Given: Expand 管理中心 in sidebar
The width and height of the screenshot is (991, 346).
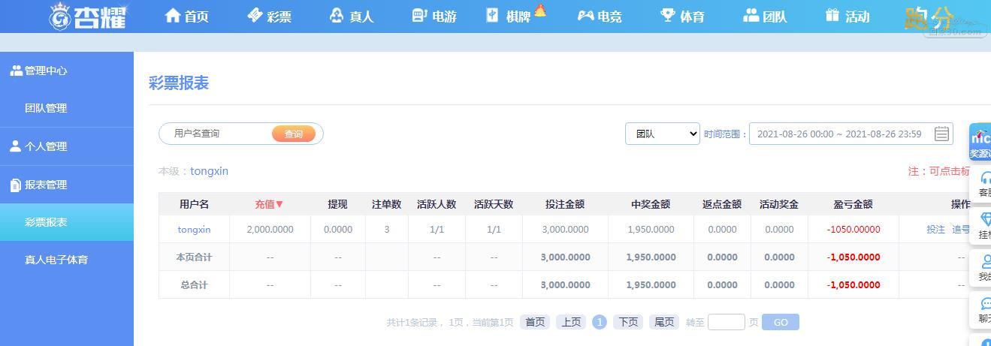Looking at the screenshot, I should 38,71.
